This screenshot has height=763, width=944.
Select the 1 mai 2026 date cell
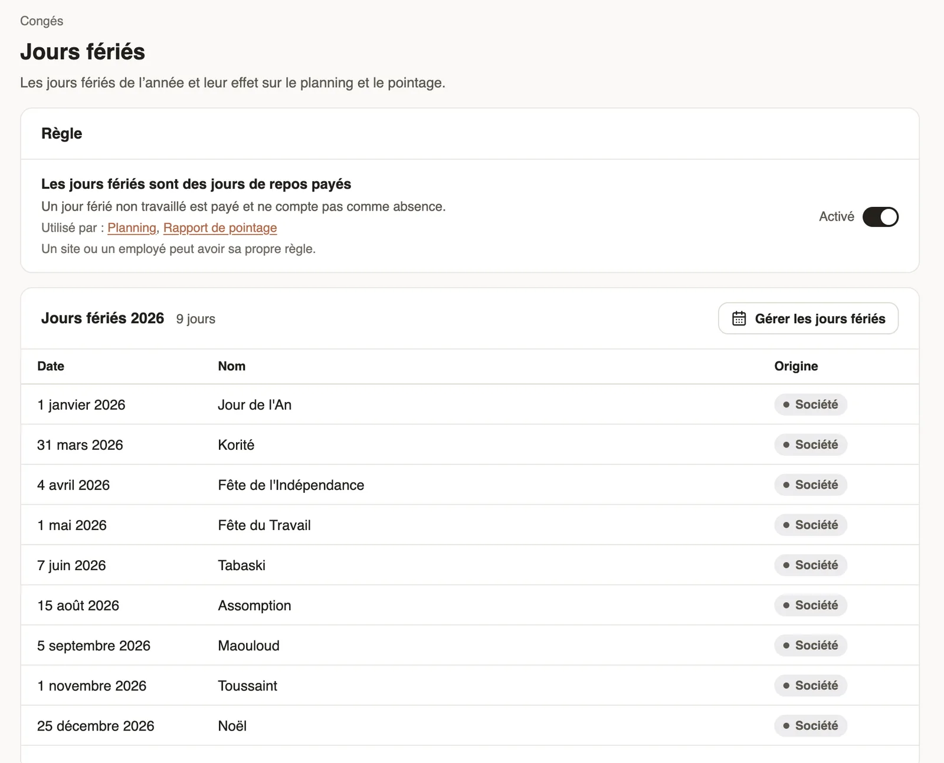[72, 525]
